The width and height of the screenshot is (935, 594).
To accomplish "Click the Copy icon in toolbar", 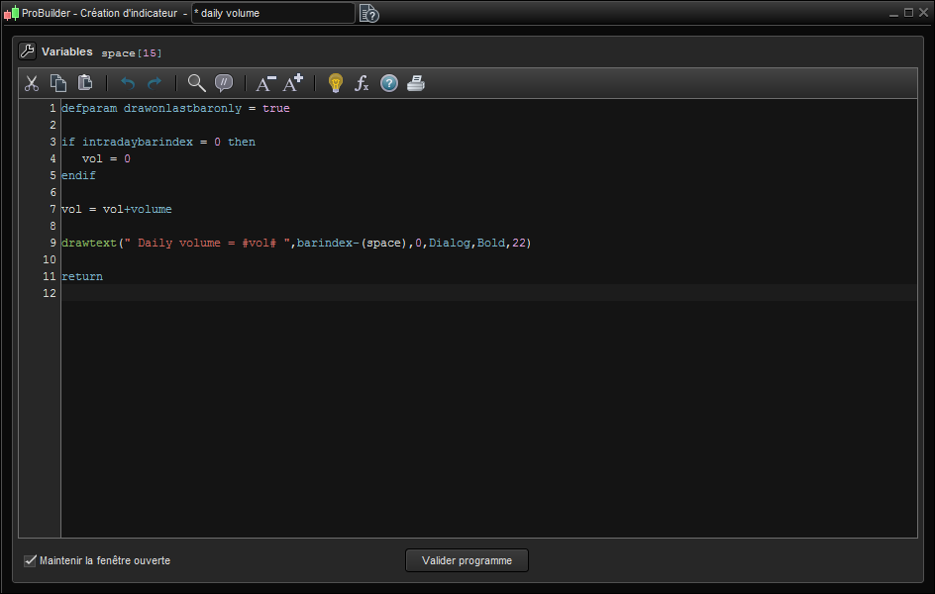I will [x=58, y=83].
